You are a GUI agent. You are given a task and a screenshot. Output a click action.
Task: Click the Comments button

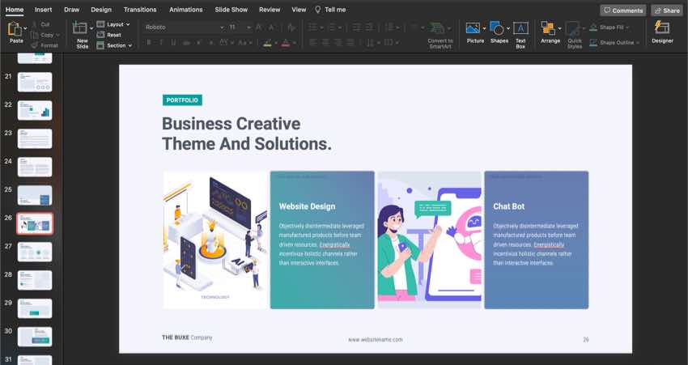[x=623, y=10]
